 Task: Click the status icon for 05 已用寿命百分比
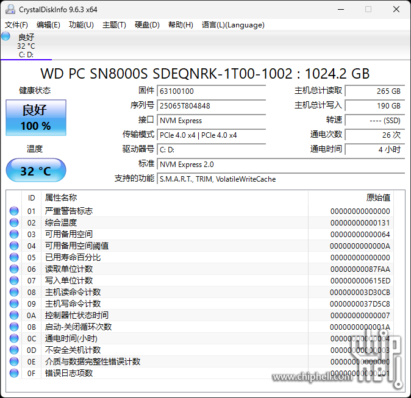click(x=14, y=257)
